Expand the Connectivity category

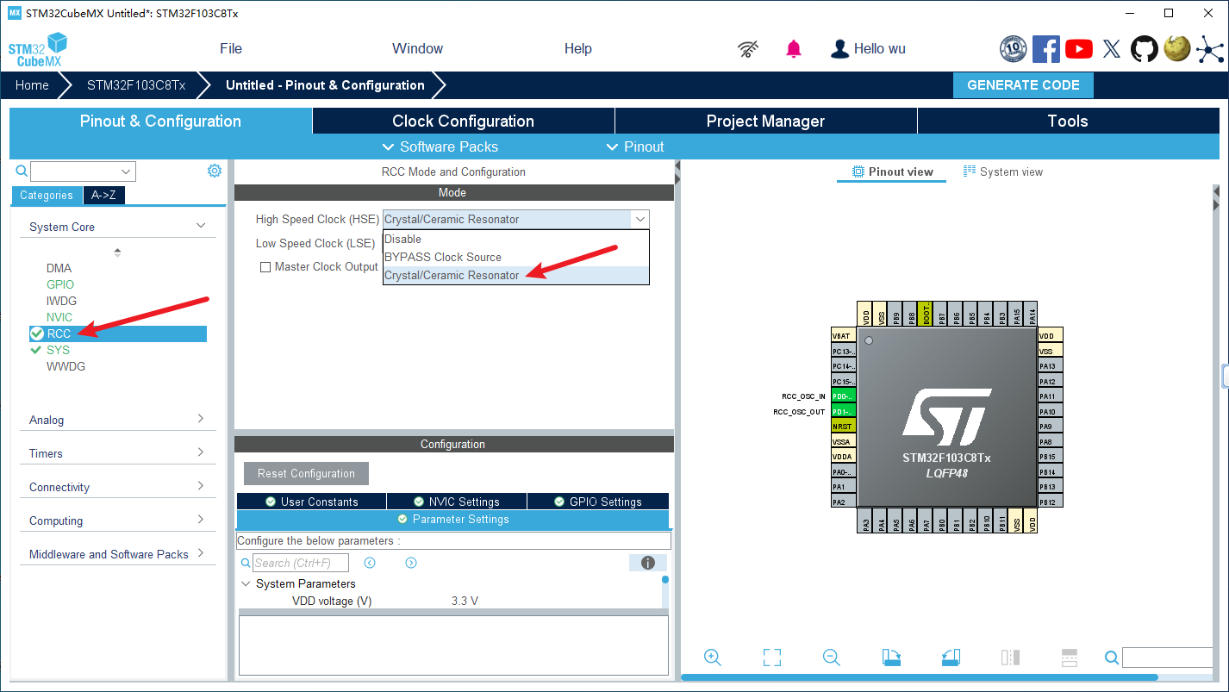(117, 487)
